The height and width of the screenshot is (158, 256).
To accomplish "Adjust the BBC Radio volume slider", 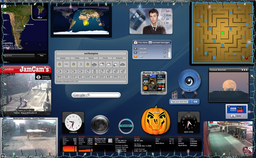I will point(240,116).
